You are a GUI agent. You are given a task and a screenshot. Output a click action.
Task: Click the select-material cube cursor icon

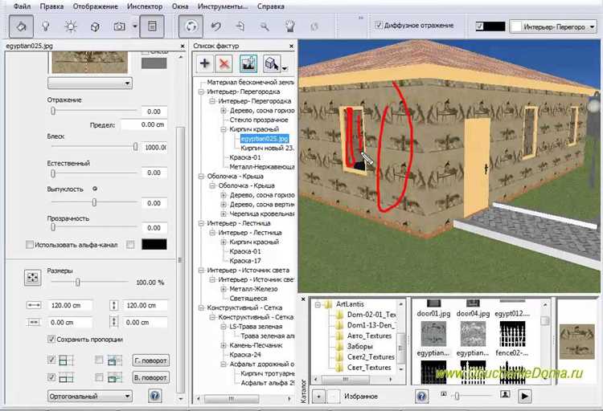(272, 63)
